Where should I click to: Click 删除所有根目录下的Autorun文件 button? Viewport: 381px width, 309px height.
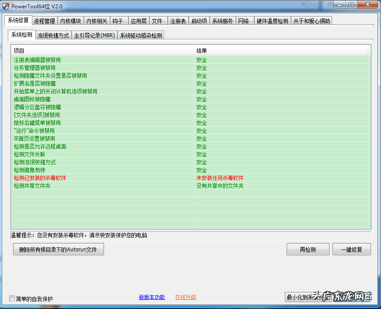coord(58,249)
